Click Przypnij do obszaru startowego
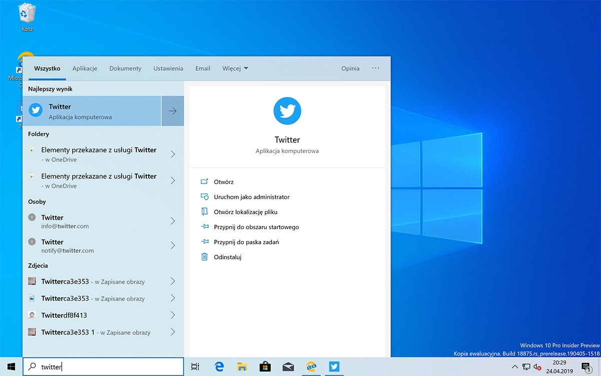The width and height of the screenshot is (601, 376). [x=256, y=227]
